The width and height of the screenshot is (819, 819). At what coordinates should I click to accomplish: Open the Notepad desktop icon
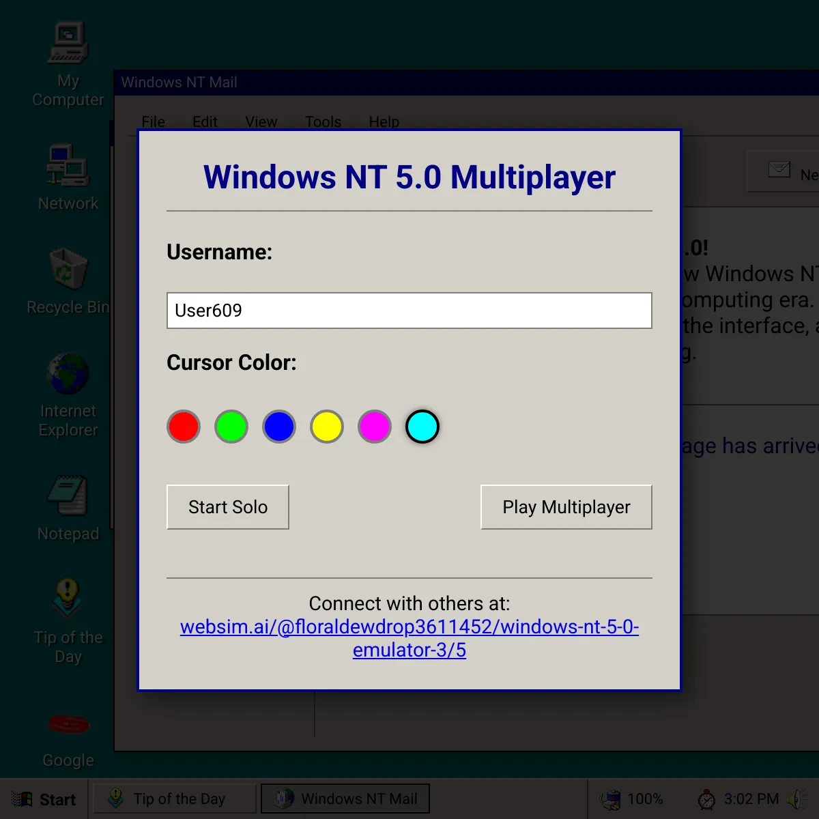(x=68, y=495)
